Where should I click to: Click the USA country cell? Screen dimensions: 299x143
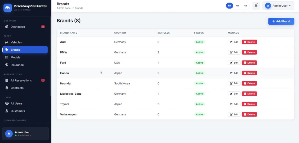pyautogui.click(x=117, y=63)
